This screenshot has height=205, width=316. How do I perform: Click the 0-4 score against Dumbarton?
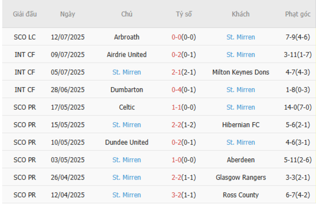(x=177, y=90)
